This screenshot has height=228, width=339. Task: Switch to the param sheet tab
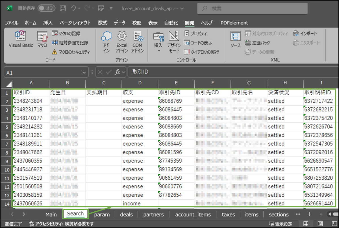click(x=102, y=214)
